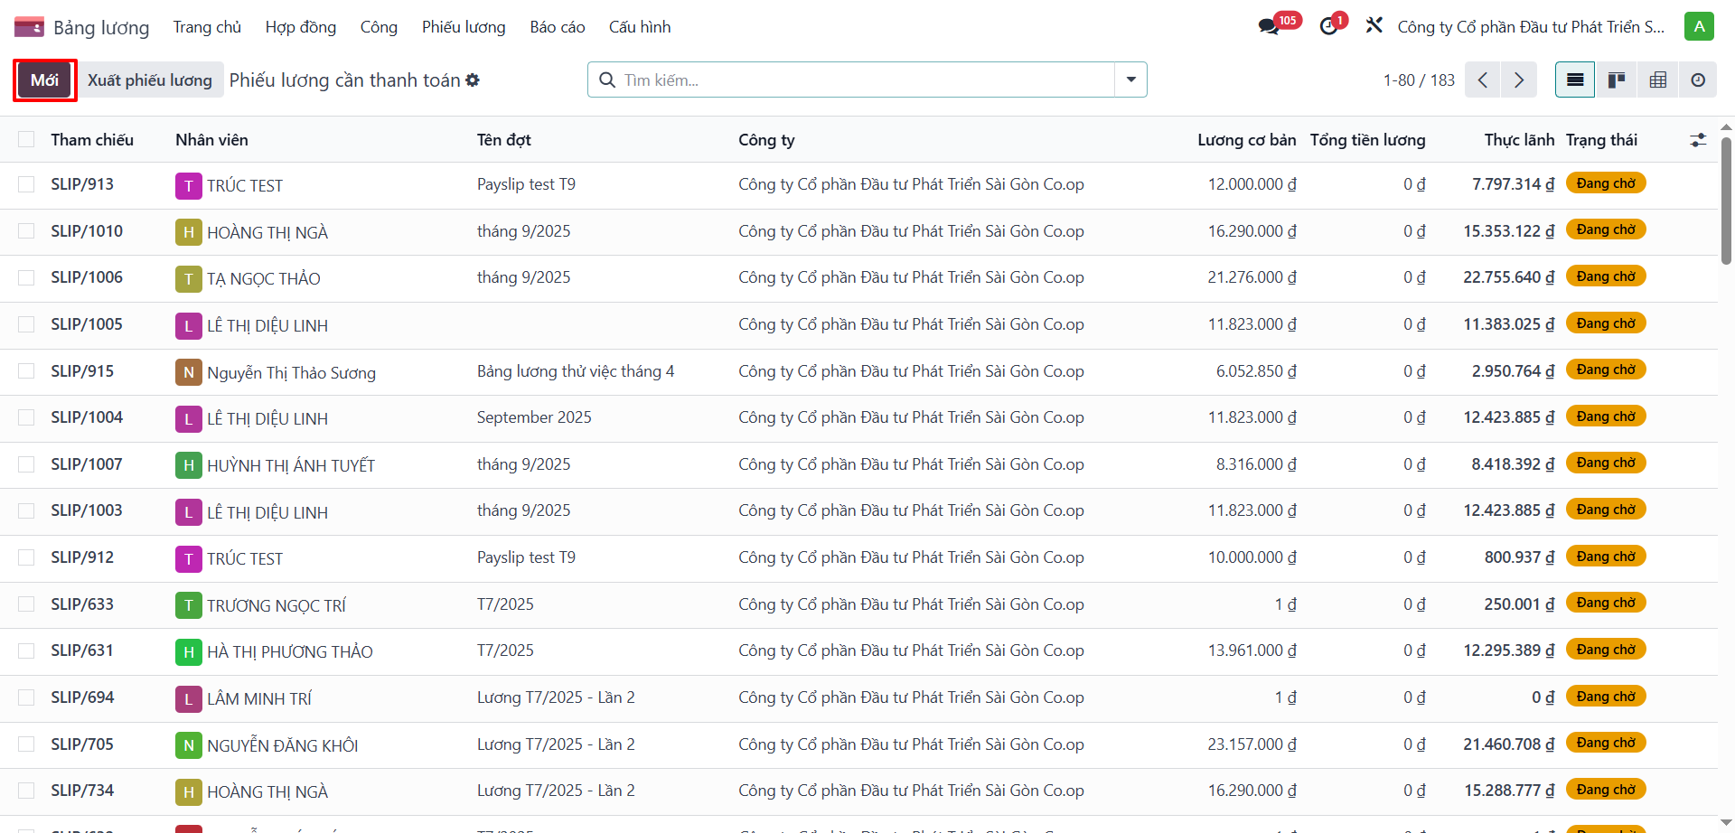This screenshot has width=1735, height=833.
Task: Click Nguyễn Thị Thảo Sương avatar icon
Action: (x=188, y=372)
